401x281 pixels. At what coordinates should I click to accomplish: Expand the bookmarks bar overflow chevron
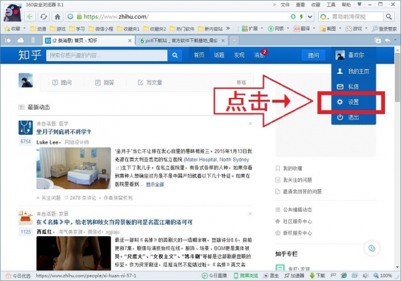(x=228, y=28)
